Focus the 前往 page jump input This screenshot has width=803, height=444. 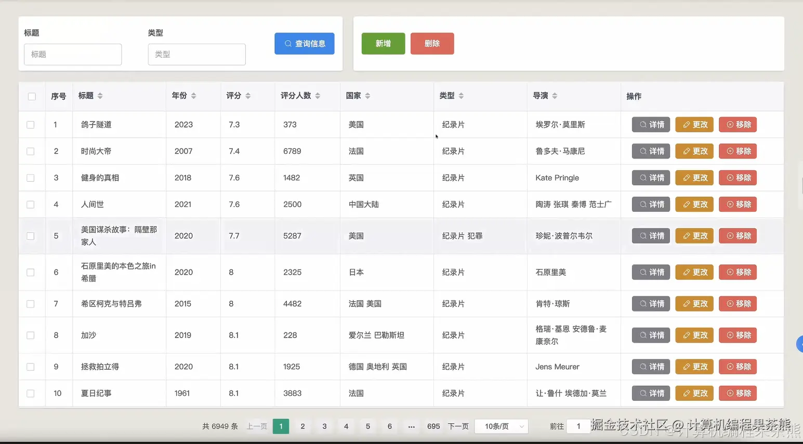point(578,426)
